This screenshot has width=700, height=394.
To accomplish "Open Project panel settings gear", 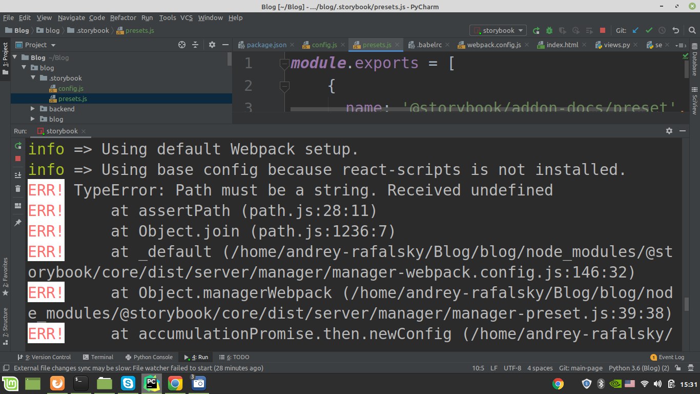I will (x=212, y=45).
